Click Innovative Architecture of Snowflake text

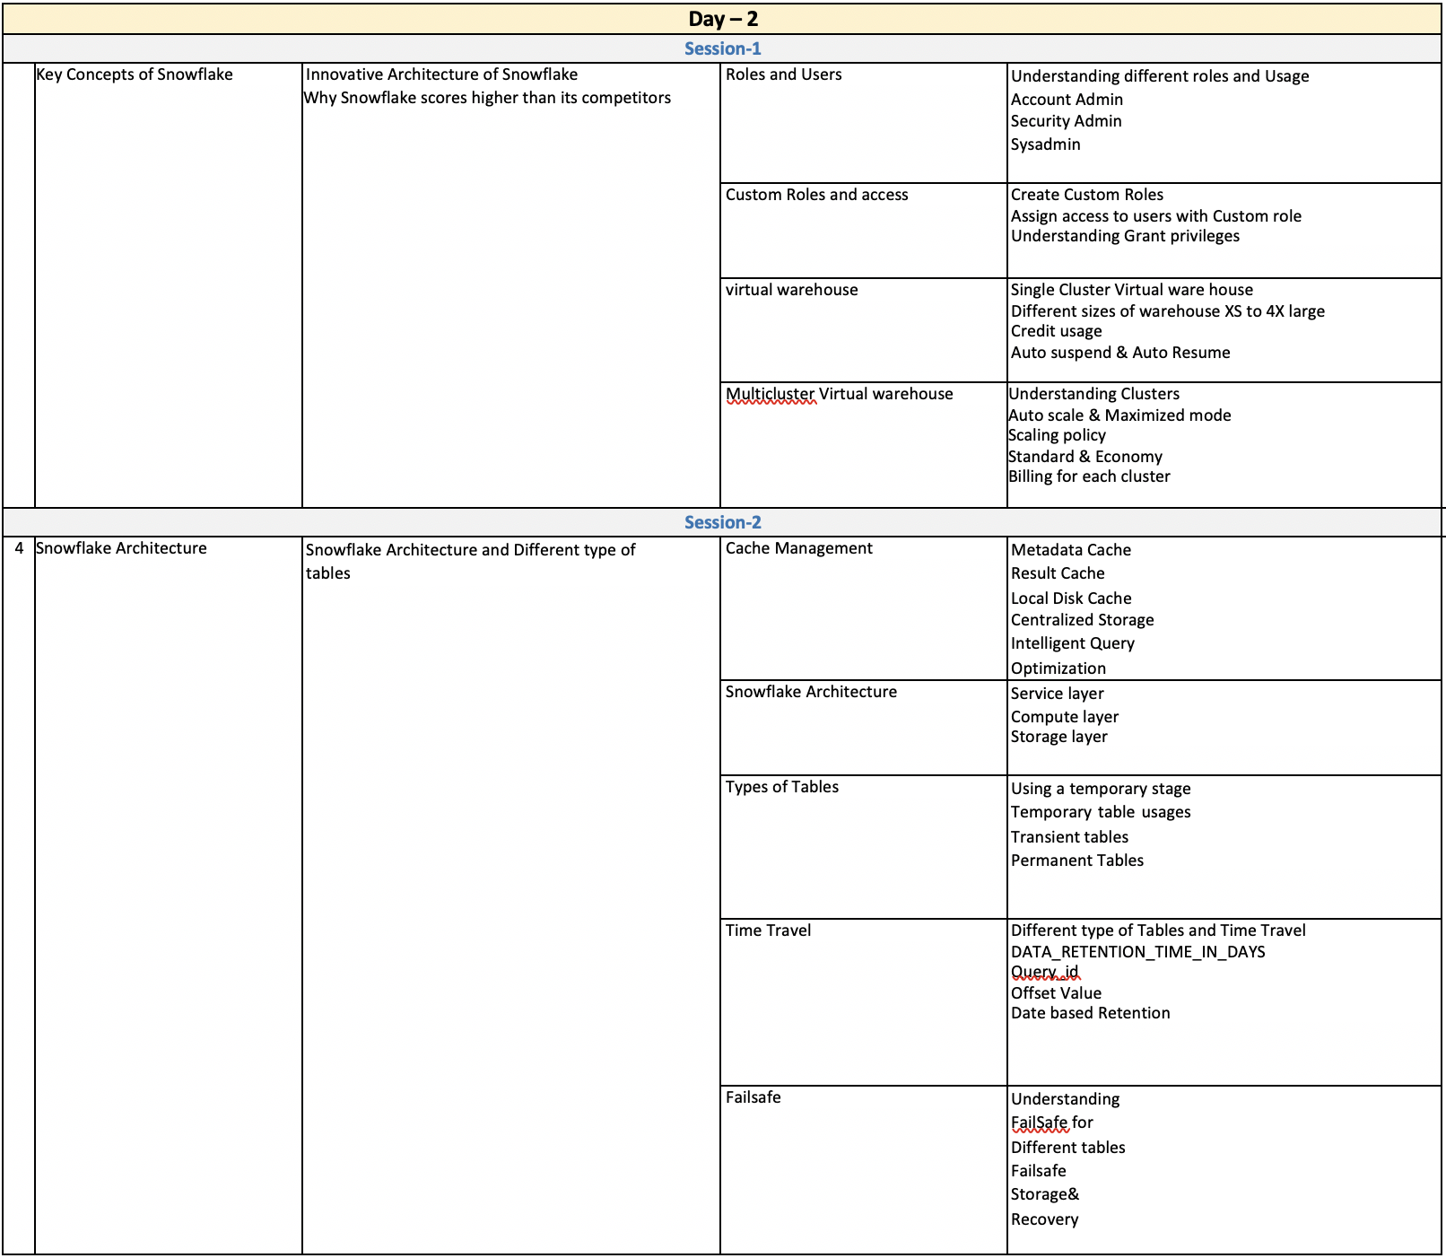tap(441, 74)
